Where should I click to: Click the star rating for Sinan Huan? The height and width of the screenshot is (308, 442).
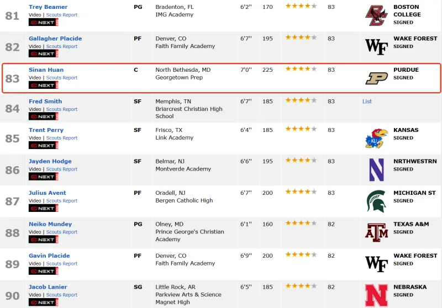(x=301, y=70)
